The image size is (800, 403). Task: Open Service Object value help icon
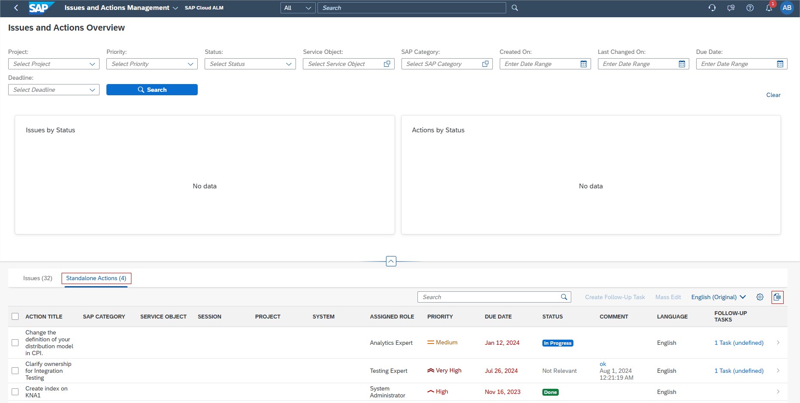(387, 64)
